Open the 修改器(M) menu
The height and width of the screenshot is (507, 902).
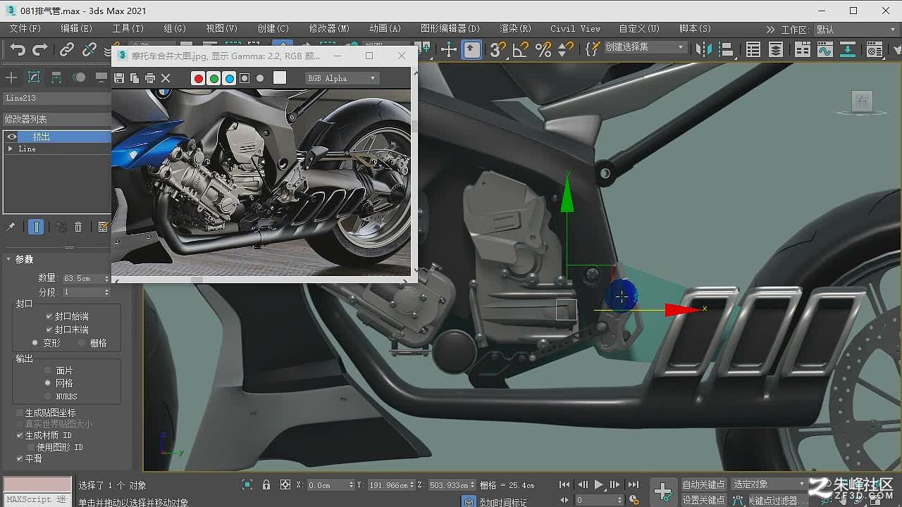tap(329, 29)
